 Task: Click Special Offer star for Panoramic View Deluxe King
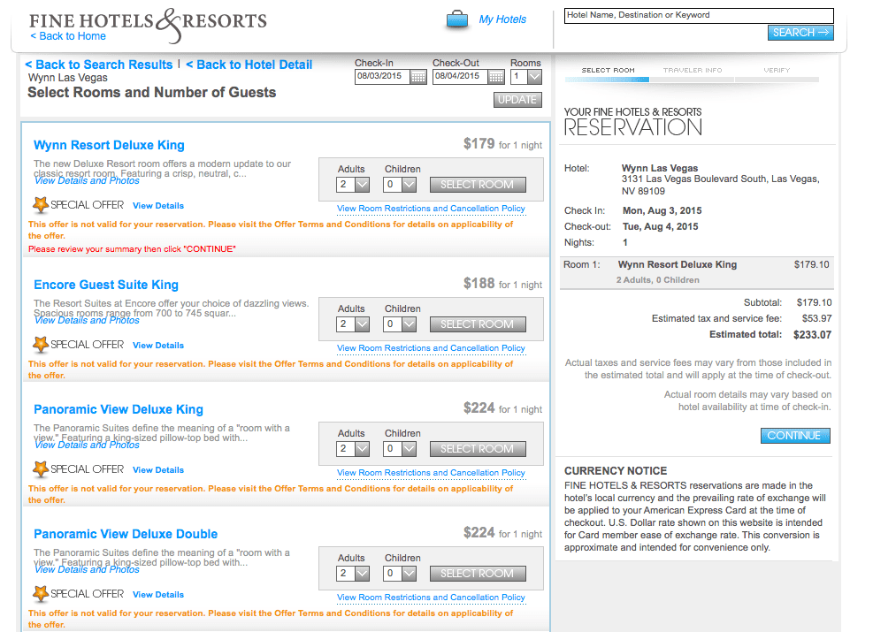41,469
